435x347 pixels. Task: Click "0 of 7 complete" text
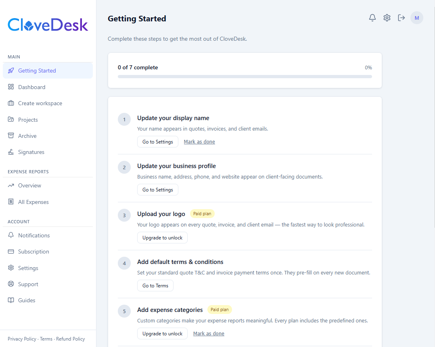[138, 67]
